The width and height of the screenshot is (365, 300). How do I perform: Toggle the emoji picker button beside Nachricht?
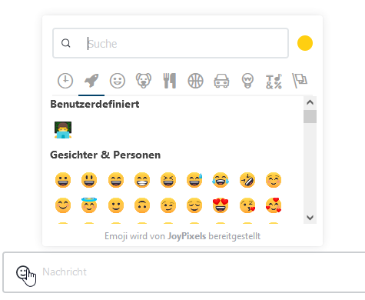point(23,272)
